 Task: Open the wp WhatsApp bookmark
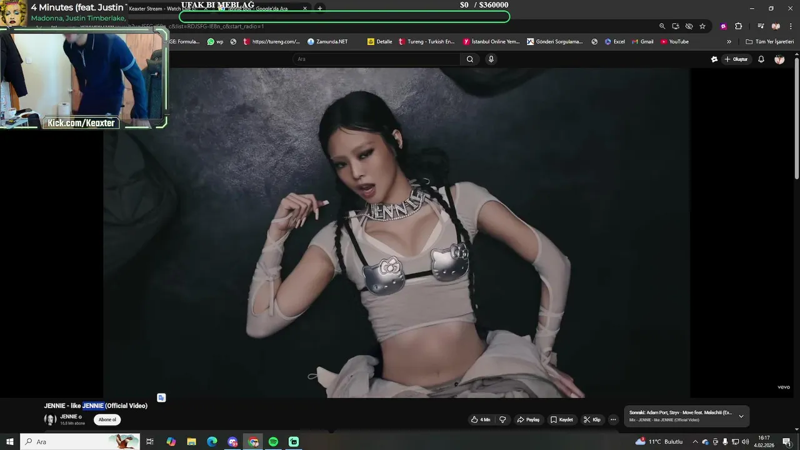tap(215, 42)
